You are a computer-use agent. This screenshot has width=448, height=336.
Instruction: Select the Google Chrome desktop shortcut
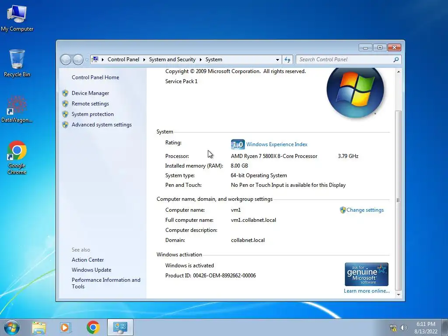(17, 157)
